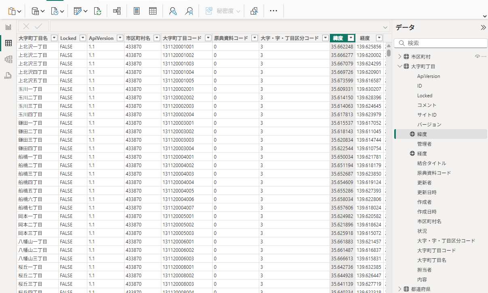Commit the formula with checkmark button
This screenshot has height=293, width=488.
pyautogui.click(x=38, y=27)
